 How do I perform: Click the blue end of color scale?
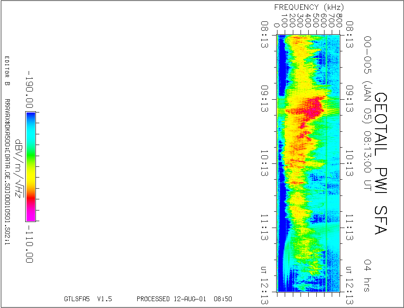tap(31, 118)
